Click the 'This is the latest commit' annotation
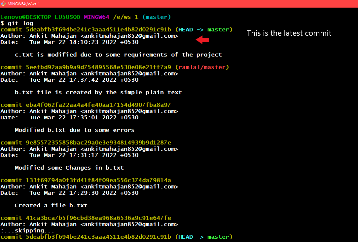The height and width of the screenshot is (242, 358). point(289,33)
